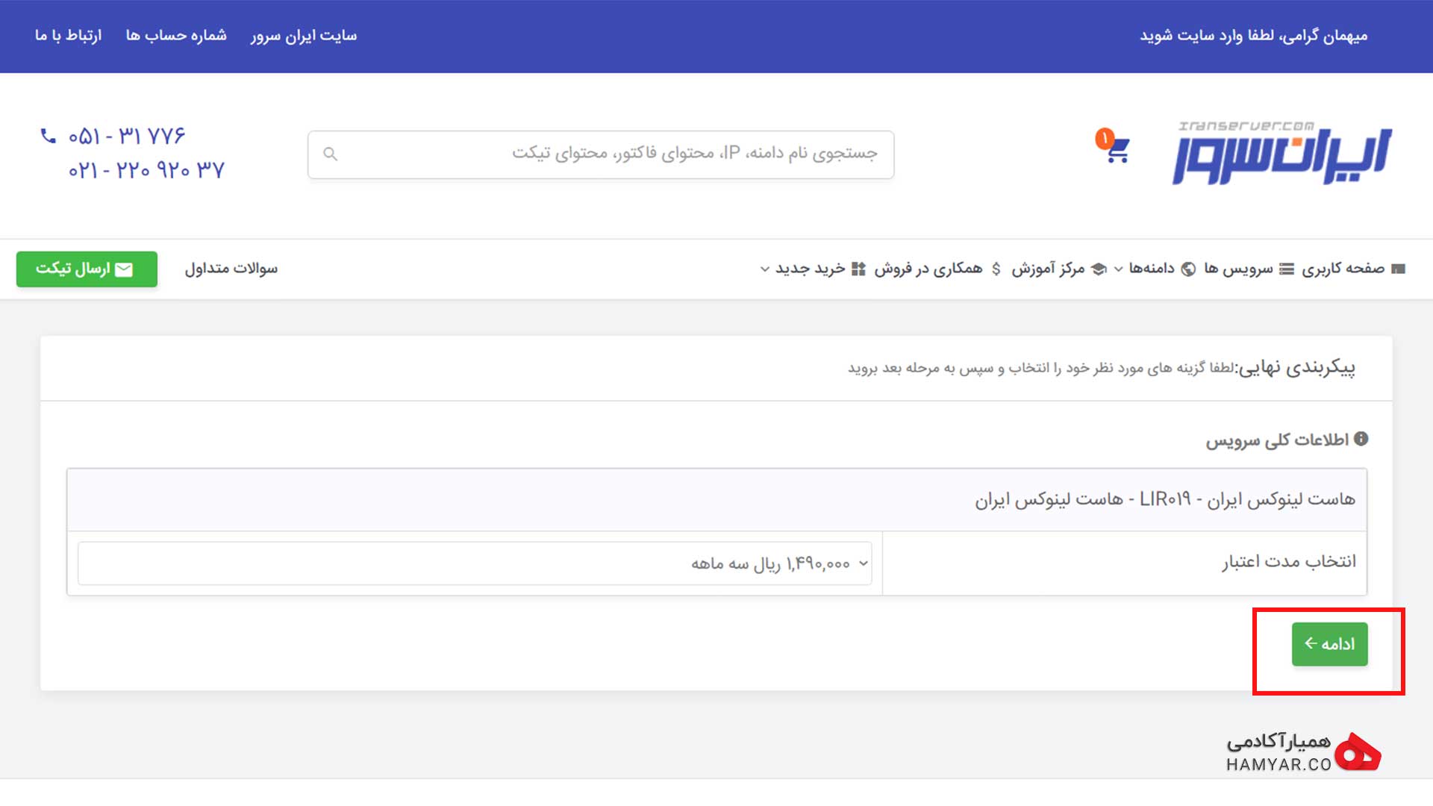The height and width of the screenshot is (806, 1433).
Task: Open سوالات متداول link
Action: 231,269
